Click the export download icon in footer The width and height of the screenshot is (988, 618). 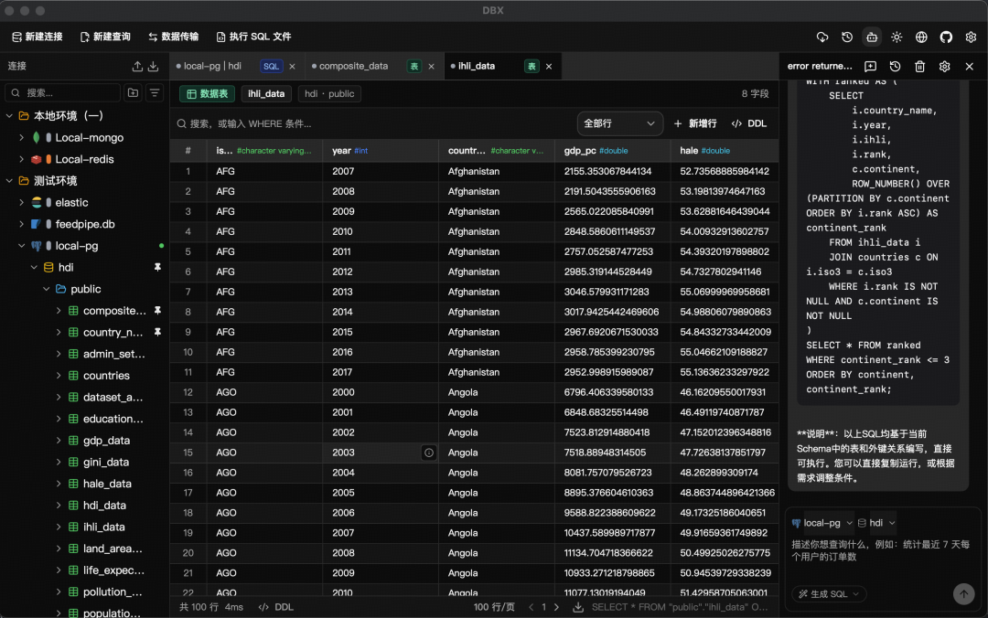click(x=578, y=607)
